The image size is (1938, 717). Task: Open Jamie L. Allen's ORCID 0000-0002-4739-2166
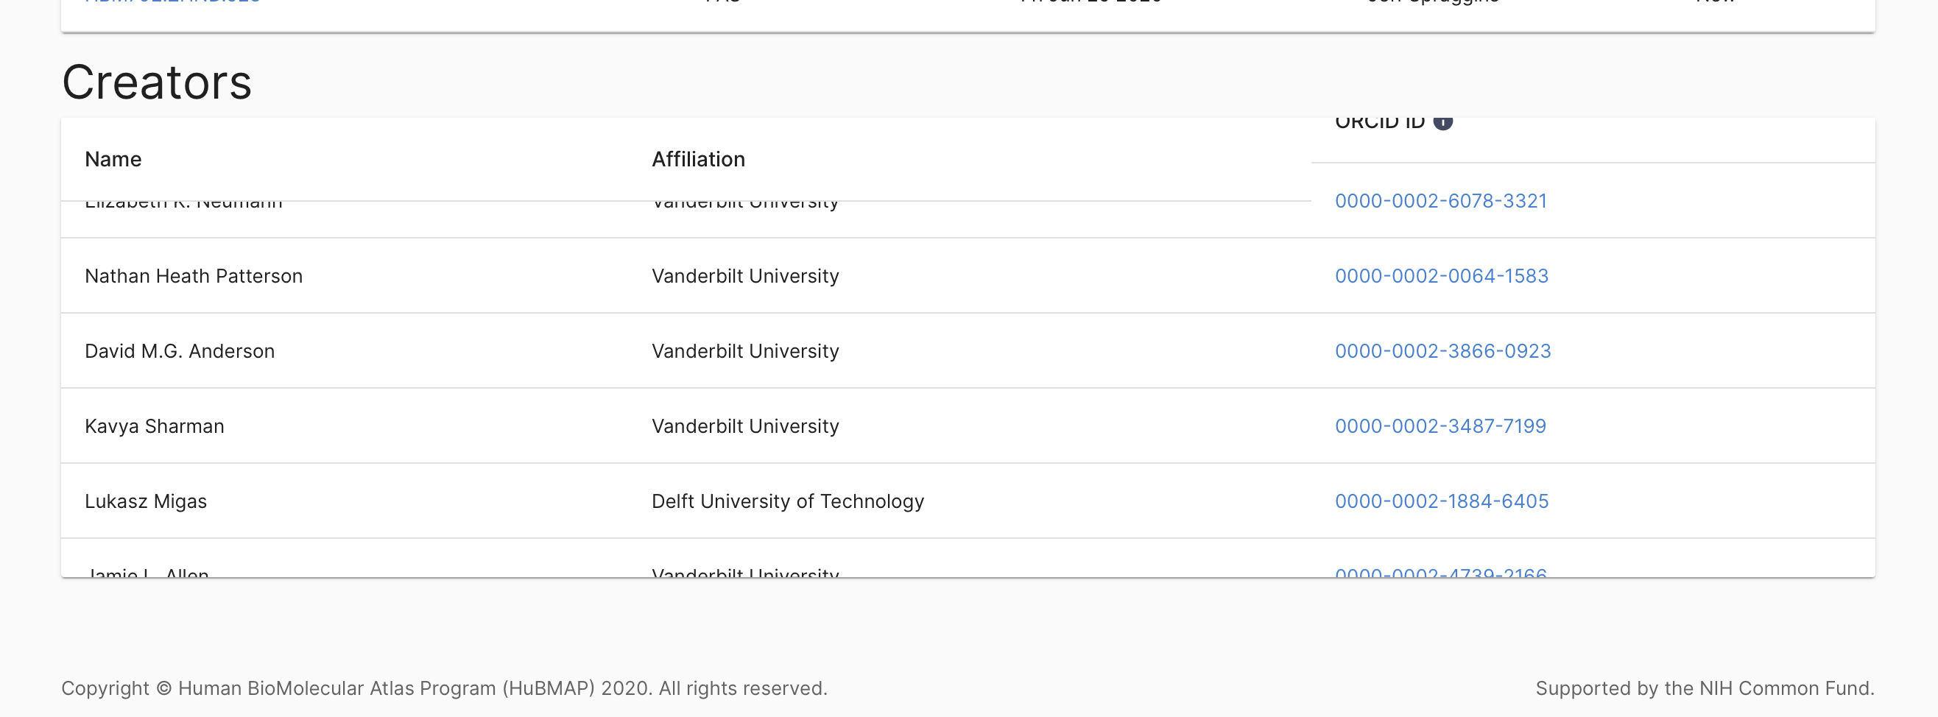tap(1440, 573)
